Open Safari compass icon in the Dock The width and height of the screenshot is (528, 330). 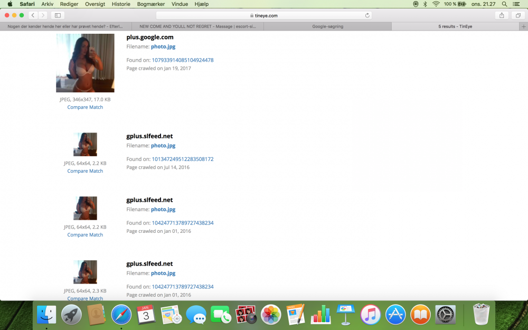tap(121, 315)
